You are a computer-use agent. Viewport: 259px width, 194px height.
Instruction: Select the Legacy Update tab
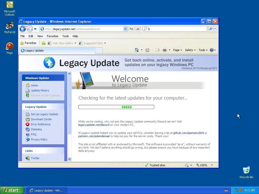57,51
